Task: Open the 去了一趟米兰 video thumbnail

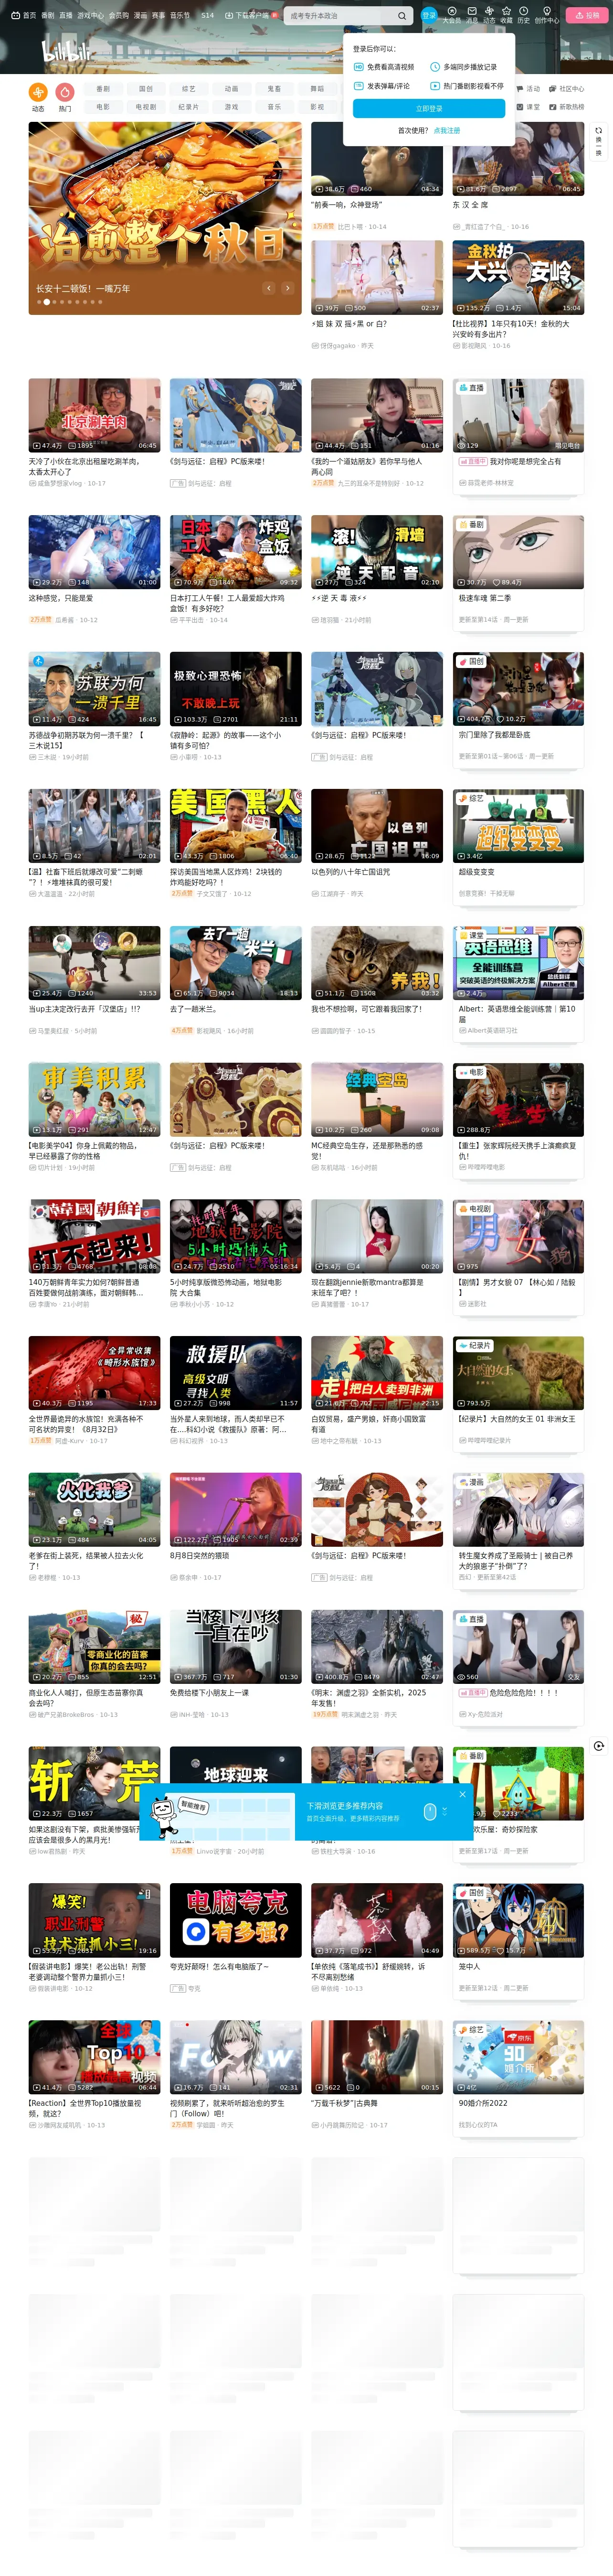Action: pos(236,963)
